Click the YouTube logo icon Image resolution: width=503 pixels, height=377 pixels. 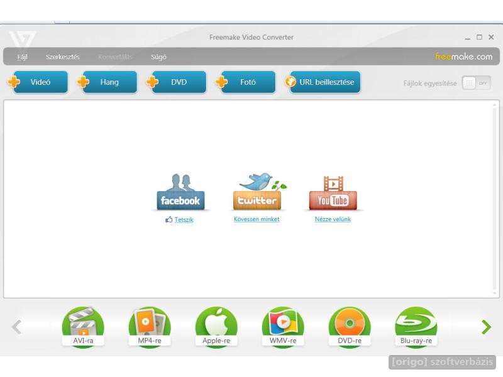tap(333, 193)
